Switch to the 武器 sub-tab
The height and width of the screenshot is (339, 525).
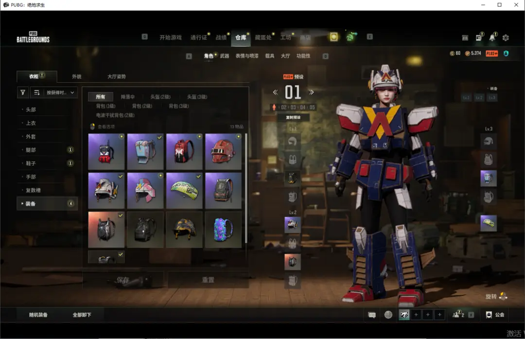click(224, 56)
